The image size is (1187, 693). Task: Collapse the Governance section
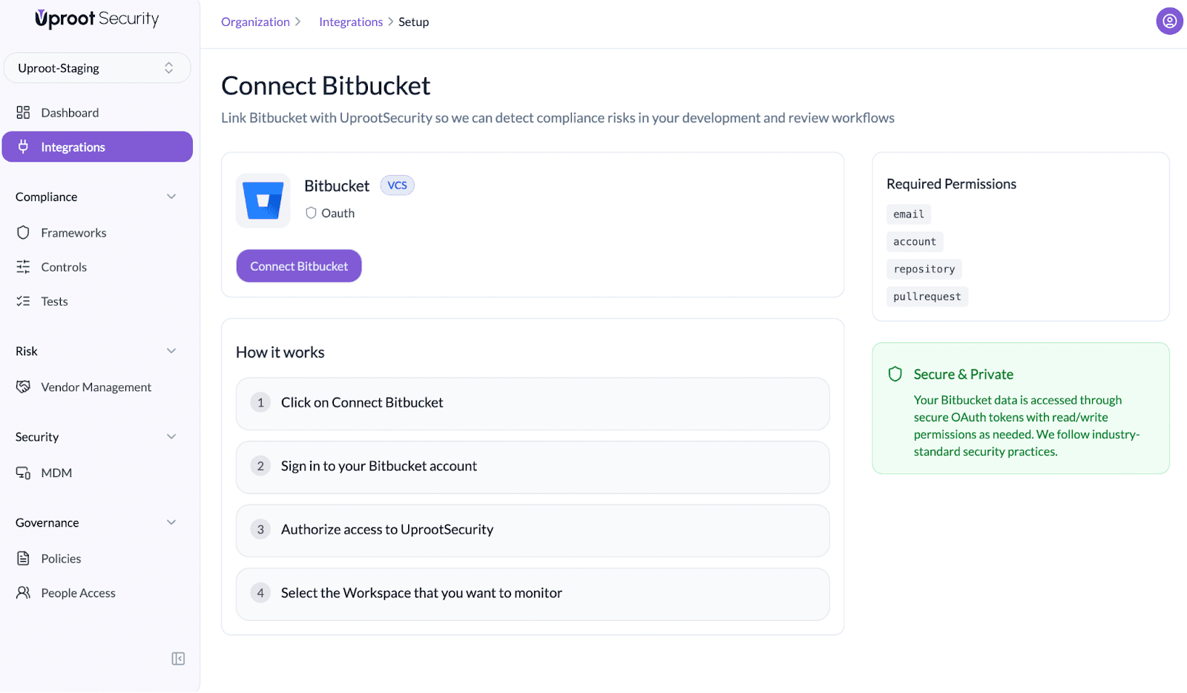(x=171, y=522)
